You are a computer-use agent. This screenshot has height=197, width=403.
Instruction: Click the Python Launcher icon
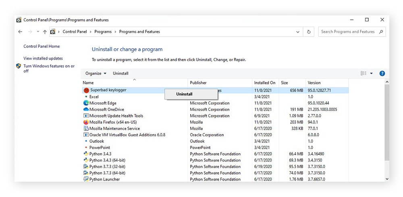click(x=86, y=179)
